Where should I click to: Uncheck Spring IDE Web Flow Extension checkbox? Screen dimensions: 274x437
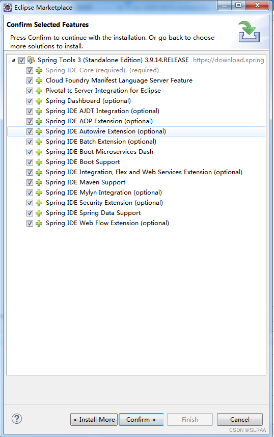click(x=30, y=223)
